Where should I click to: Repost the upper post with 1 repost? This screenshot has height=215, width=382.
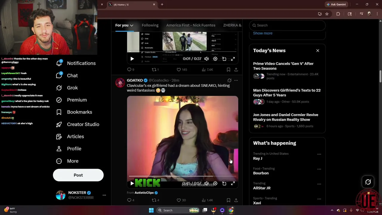(155, 70)
